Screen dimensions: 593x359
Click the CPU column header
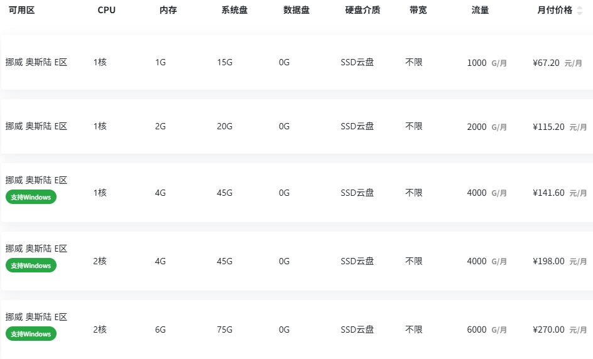point(107,10)
